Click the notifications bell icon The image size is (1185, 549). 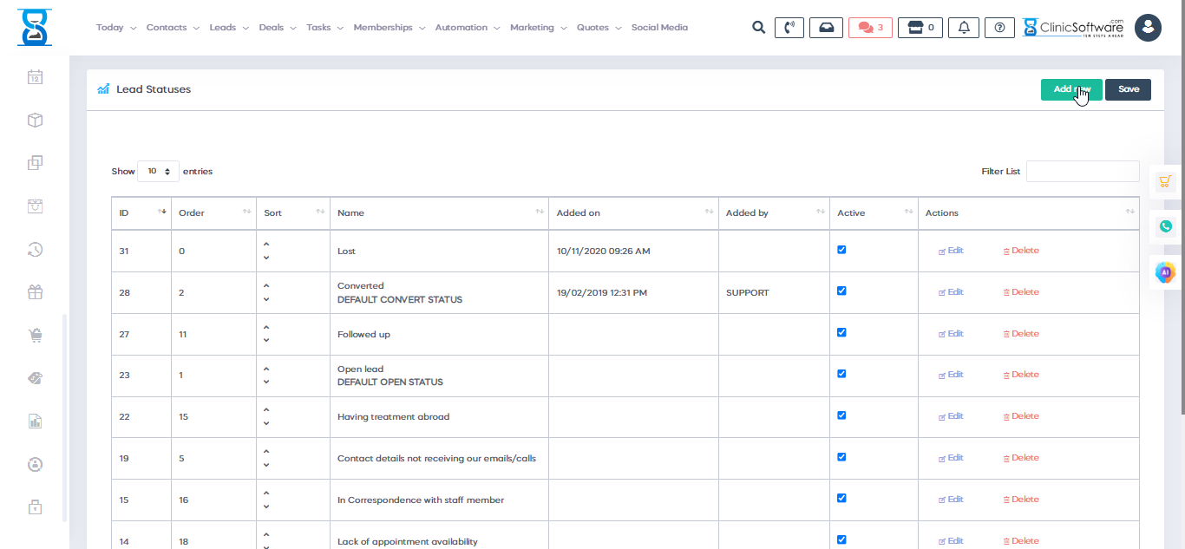[964, 28]
